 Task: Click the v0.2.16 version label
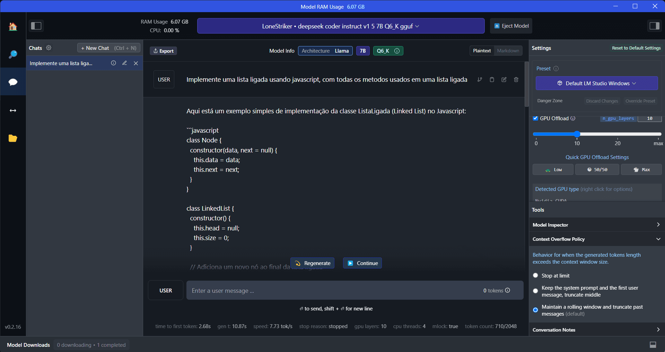click(13, 327)
